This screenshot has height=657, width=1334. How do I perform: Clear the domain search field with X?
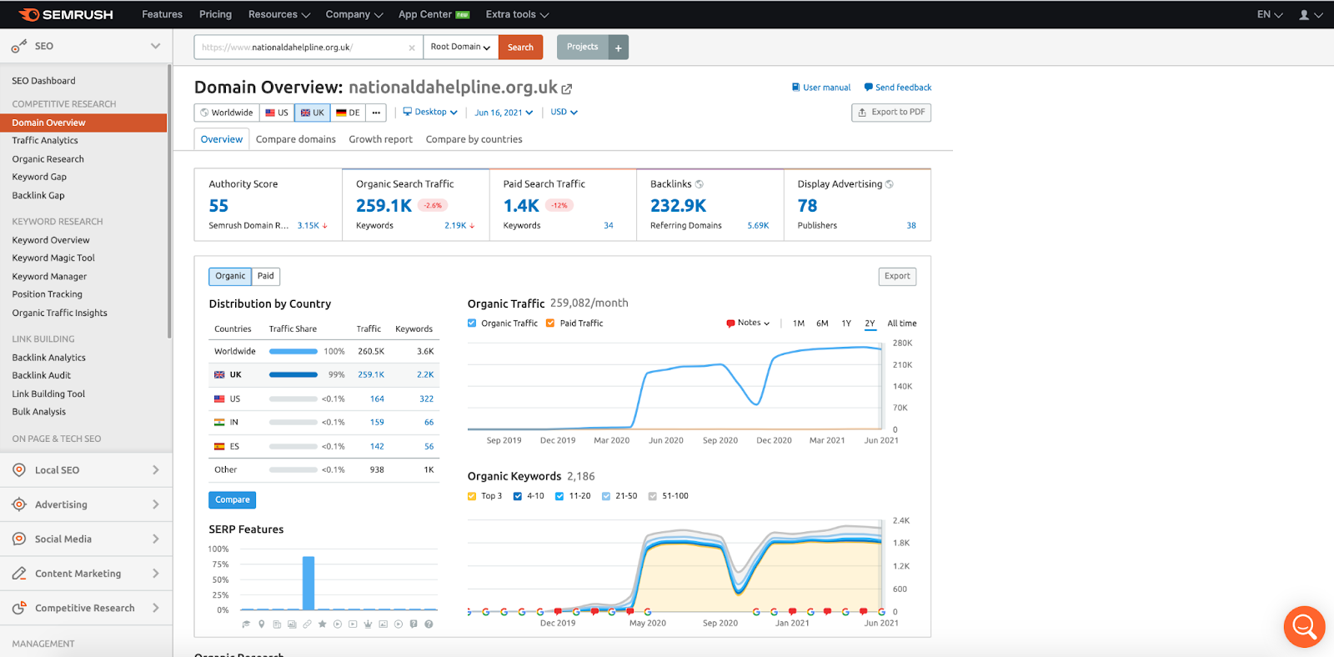(x=412, y=48)
